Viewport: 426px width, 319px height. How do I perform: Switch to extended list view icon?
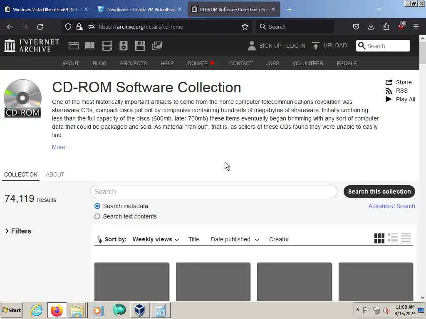tap(393, 238)
